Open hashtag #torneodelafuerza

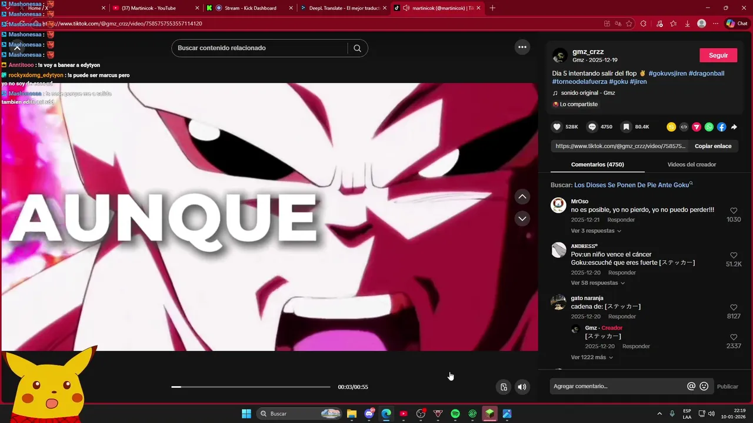click(579, 82)
